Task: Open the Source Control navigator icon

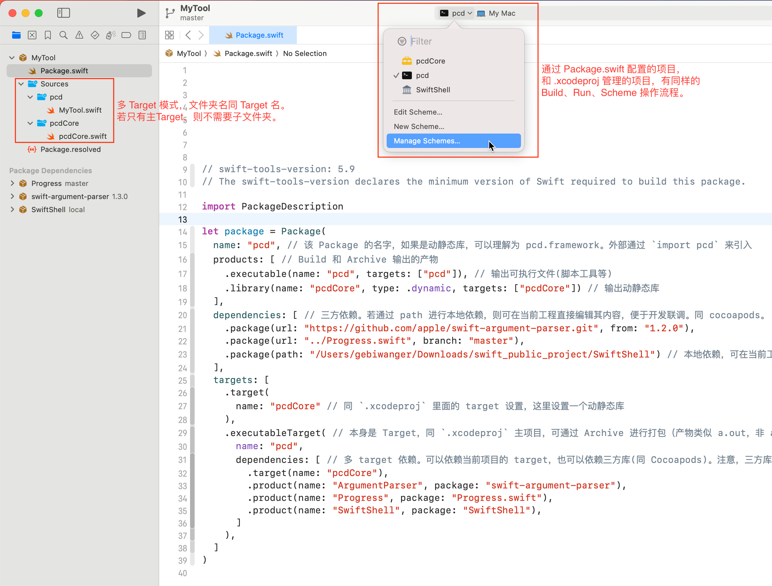Action: coord(32,35)
